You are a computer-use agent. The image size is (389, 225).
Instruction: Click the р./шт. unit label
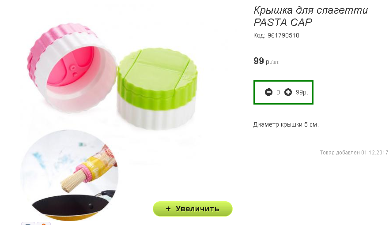point(272,62)
